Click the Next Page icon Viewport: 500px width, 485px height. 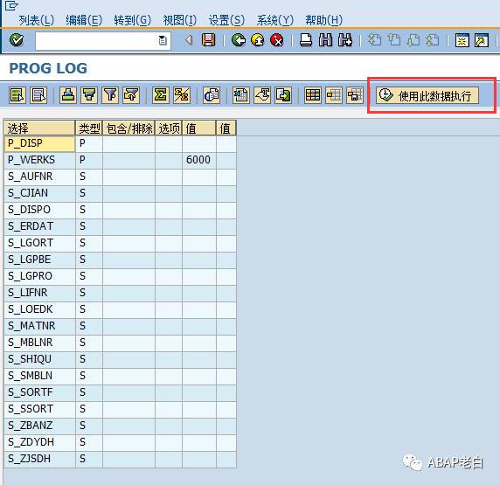[x=413, y=40]
